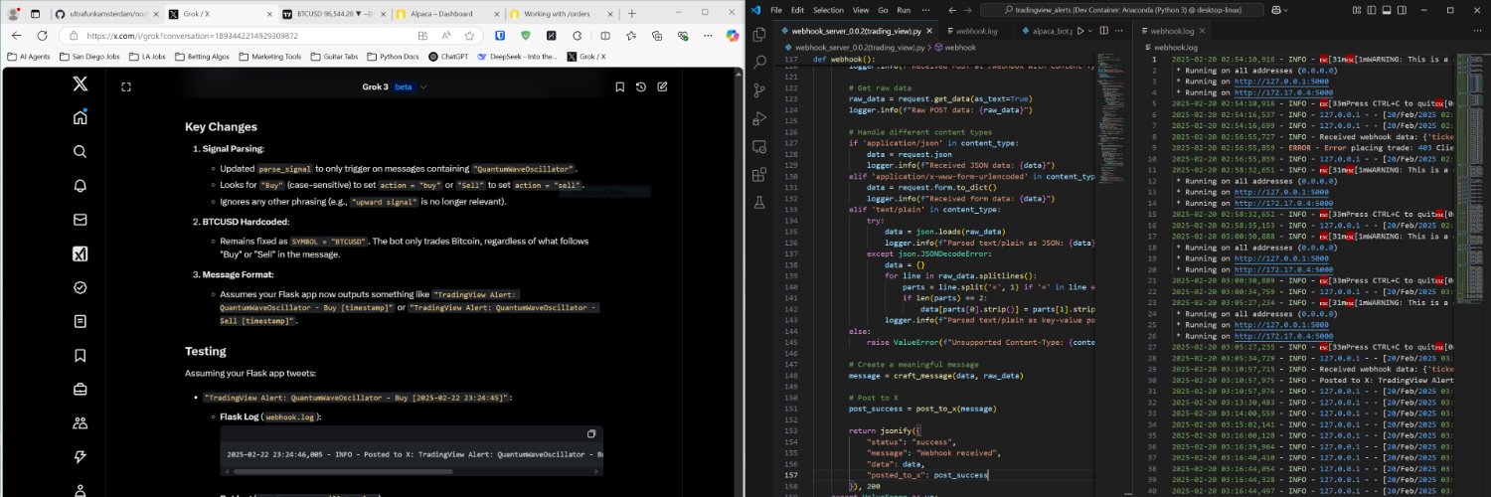
Task: Open a new Edge browser tab
Action: 634,14
